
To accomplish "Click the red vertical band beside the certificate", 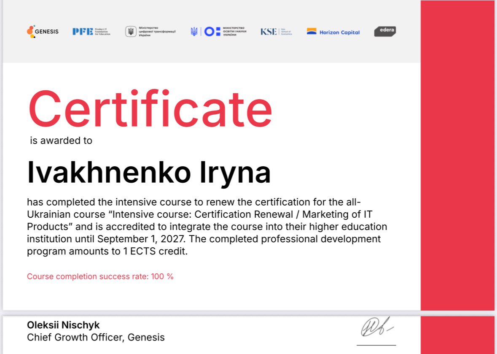I will pyautogui.click(x=457, y=169).
